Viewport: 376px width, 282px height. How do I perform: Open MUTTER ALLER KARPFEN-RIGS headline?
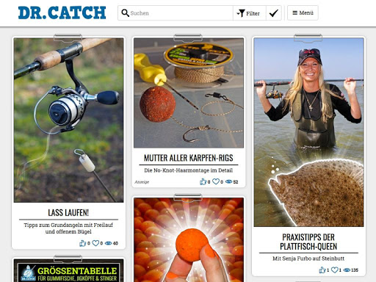[189, 158]
